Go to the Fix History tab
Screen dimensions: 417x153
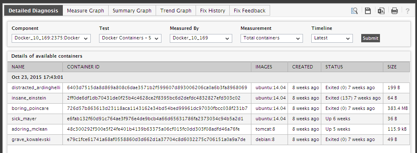213,11
